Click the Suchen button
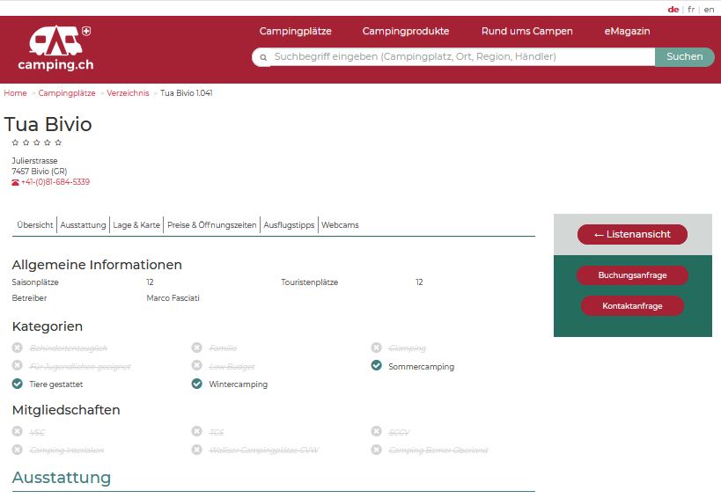 pos(685,57)
